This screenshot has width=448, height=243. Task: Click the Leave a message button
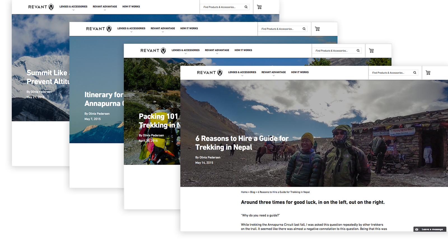point(430,229)
